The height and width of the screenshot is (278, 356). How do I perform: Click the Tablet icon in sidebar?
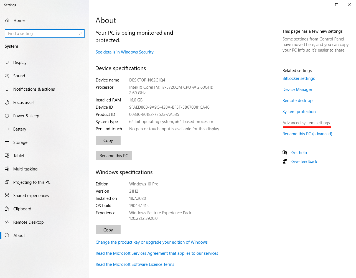click(x=7, y=155)
